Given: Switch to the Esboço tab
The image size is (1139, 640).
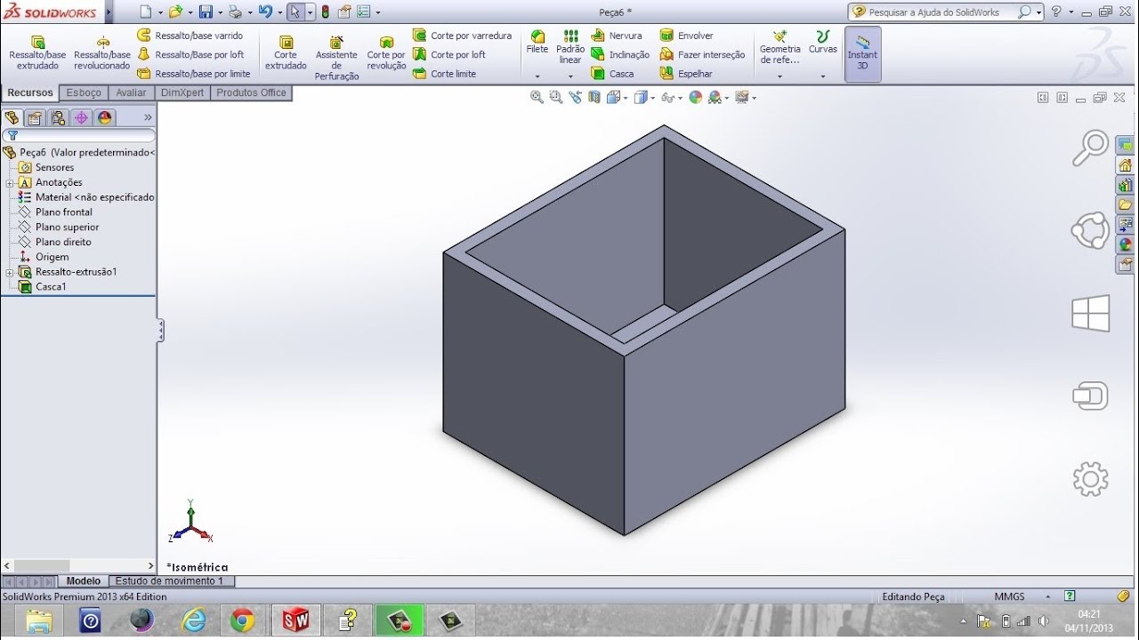Looking at the screenshot, I should (x=85, y=92).
